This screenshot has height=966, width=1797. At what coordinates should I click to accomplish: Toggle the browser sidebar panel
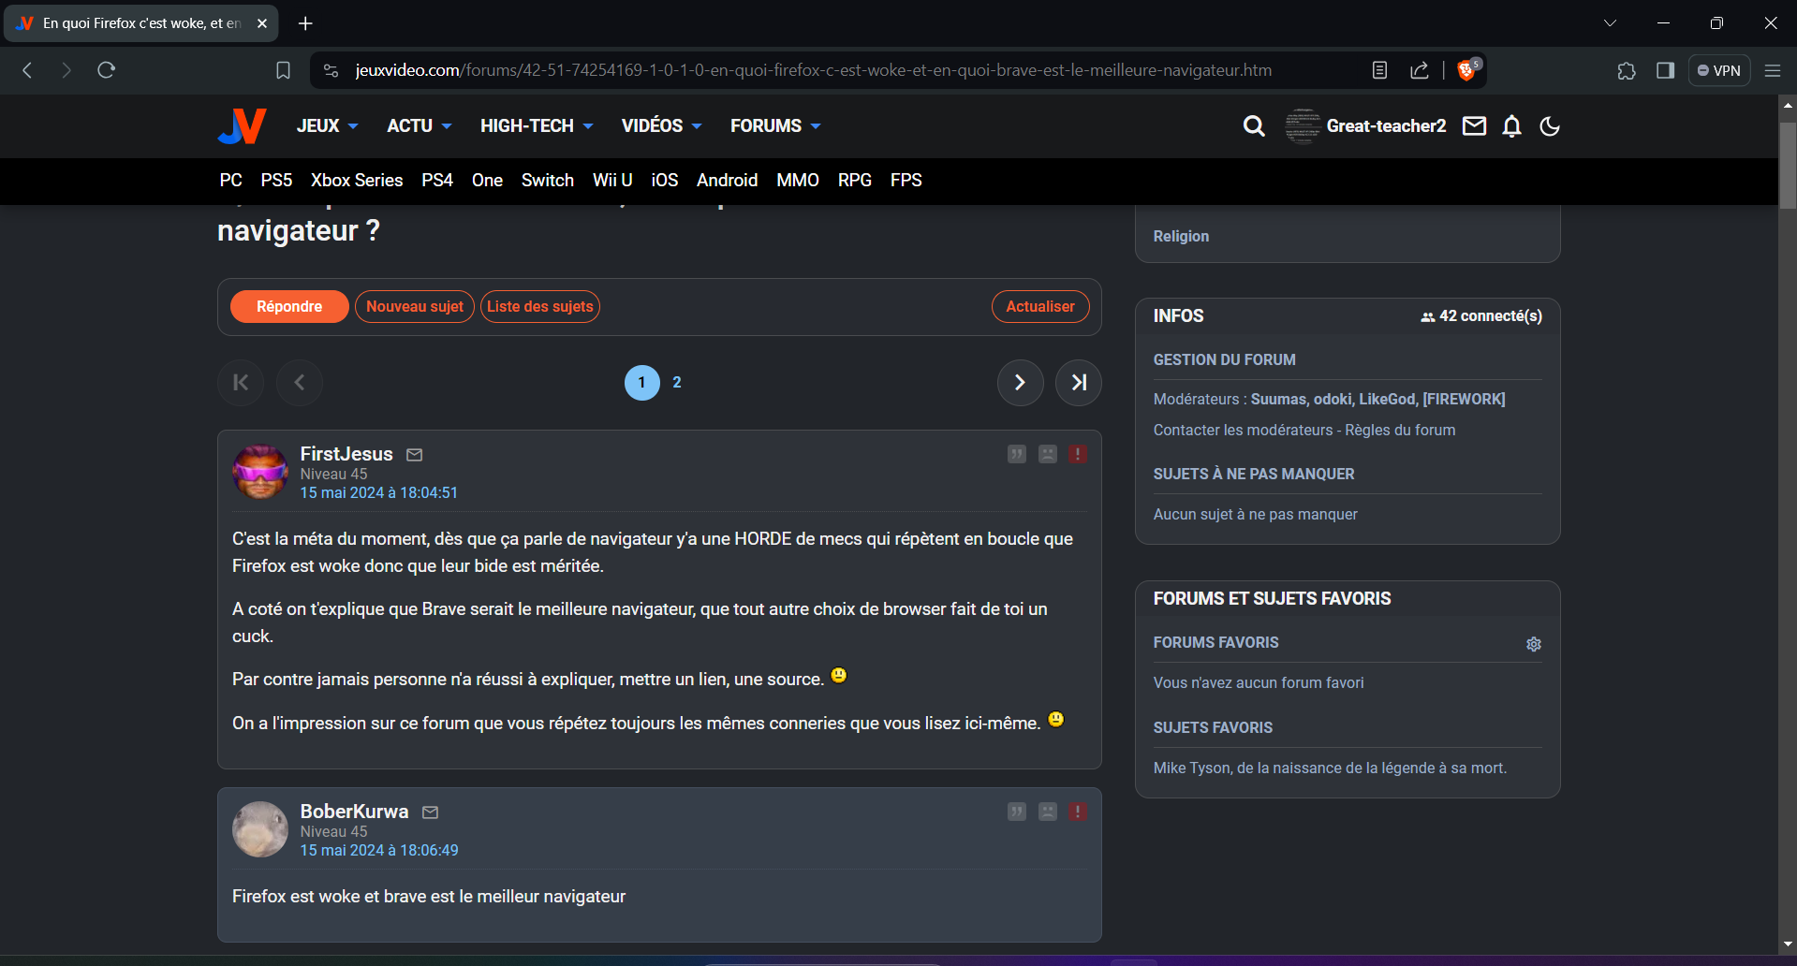point(1665,70)
